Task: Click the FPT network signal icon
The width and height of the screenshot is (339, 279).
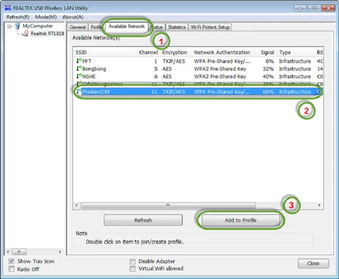Action: click(79, 60)
